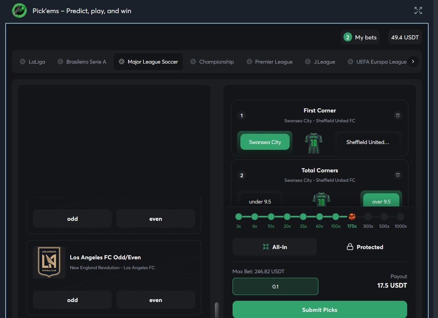
Task: Click the First Corner heading
Action: pyautogui.click(x=320, y=110)
